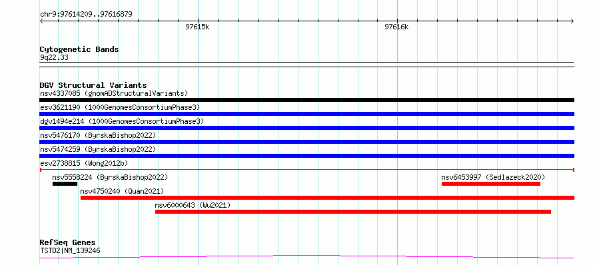Open dgv1494e214 1000GenomesConsortiumPhase3 label
The image size is (593, 265).
click(x=122, y=121)
